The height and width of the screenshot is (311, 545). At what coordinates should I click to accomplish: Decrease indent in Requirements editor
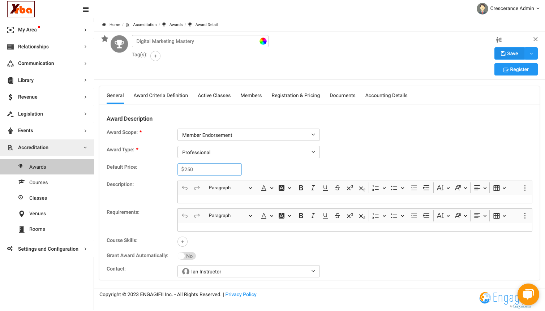click(414, 216)
